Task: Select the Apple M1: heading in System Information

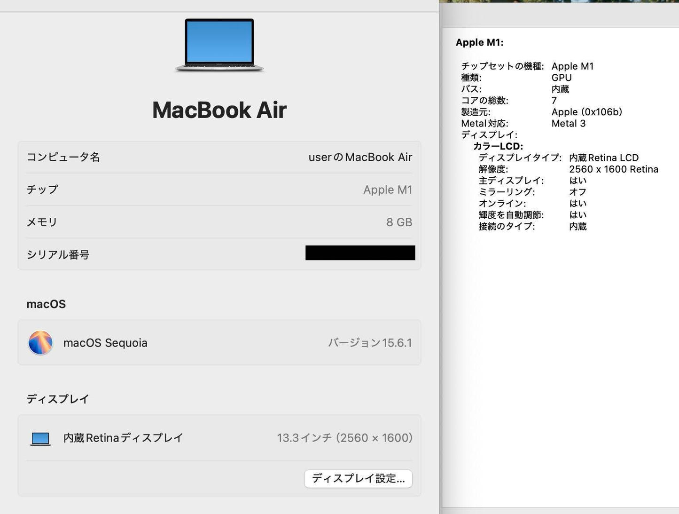Action: [479, 42]
